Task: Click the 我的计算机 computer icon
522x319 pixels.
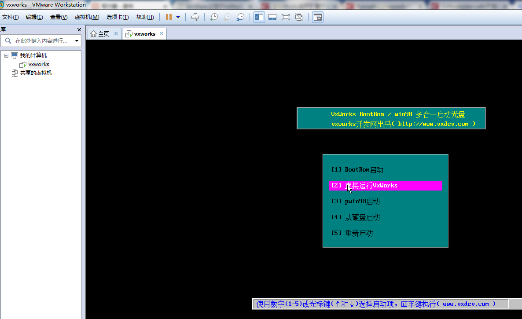Action: (x=15, y=55)
